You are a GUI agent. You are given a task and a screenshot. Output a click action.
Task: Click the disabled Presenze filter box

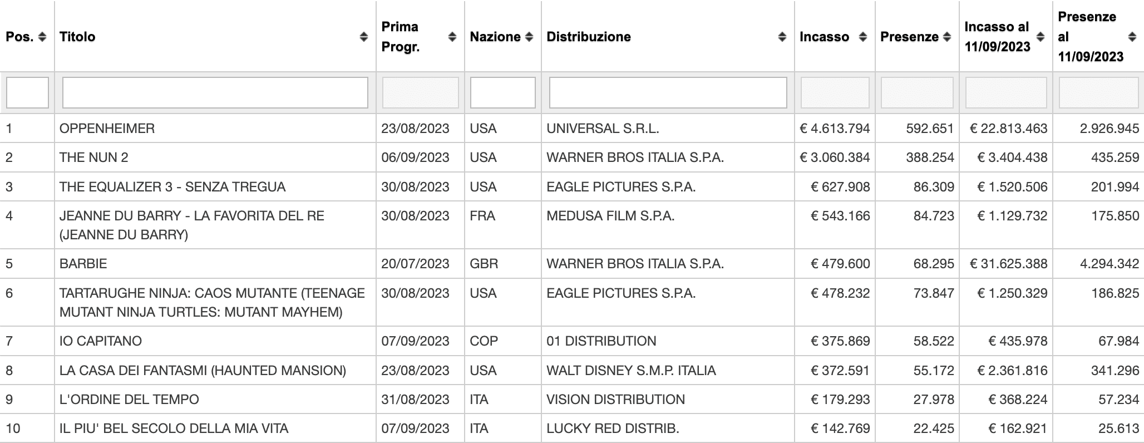917,92
